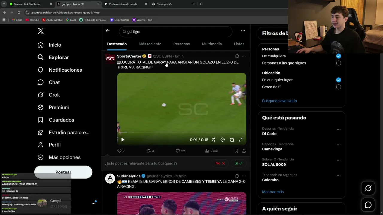Click the 'gol tigre' search field
The image size is (383, 215).
tap(176, 32)
